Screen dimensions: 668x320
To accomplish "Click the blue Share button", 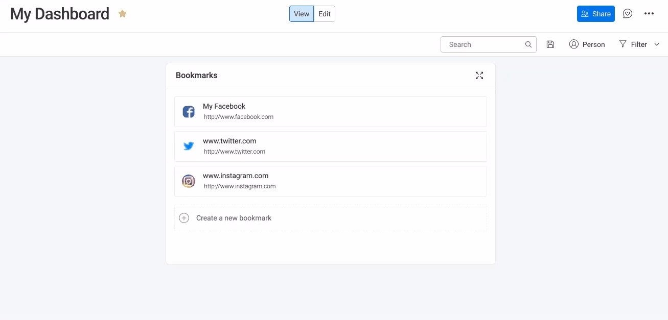I will point(595,14).
